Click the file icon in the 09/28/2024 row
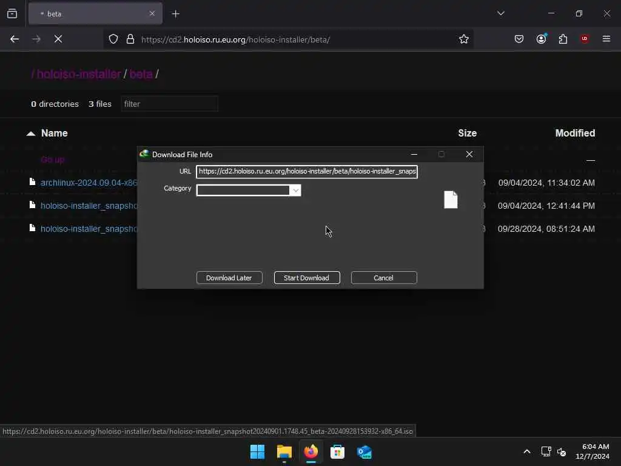The height and width of the screenshot is (466, 621). 33,228
